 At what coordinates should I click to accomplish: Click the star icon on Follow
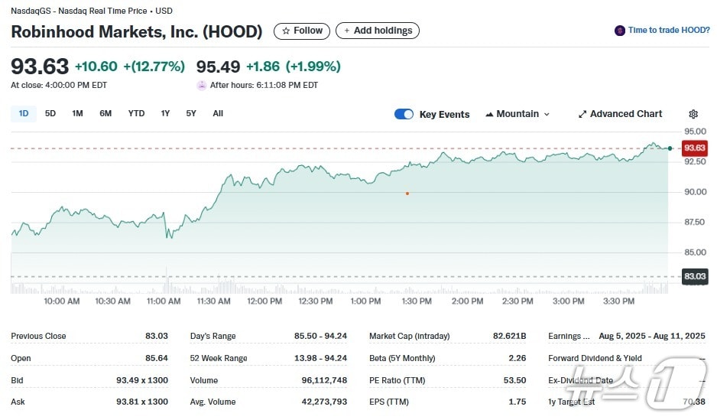click(x=286, y=31)
